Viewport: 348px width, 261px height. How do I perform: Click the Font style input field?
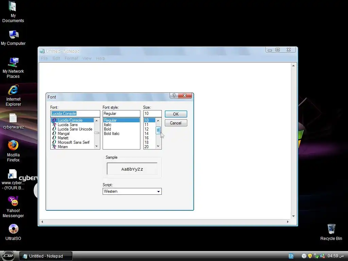click(x=121, y=114)
